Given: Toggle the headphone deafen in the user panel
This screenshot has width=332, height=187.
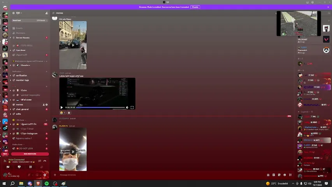Looking at the screenshot, I should click(x=37, y=175).
